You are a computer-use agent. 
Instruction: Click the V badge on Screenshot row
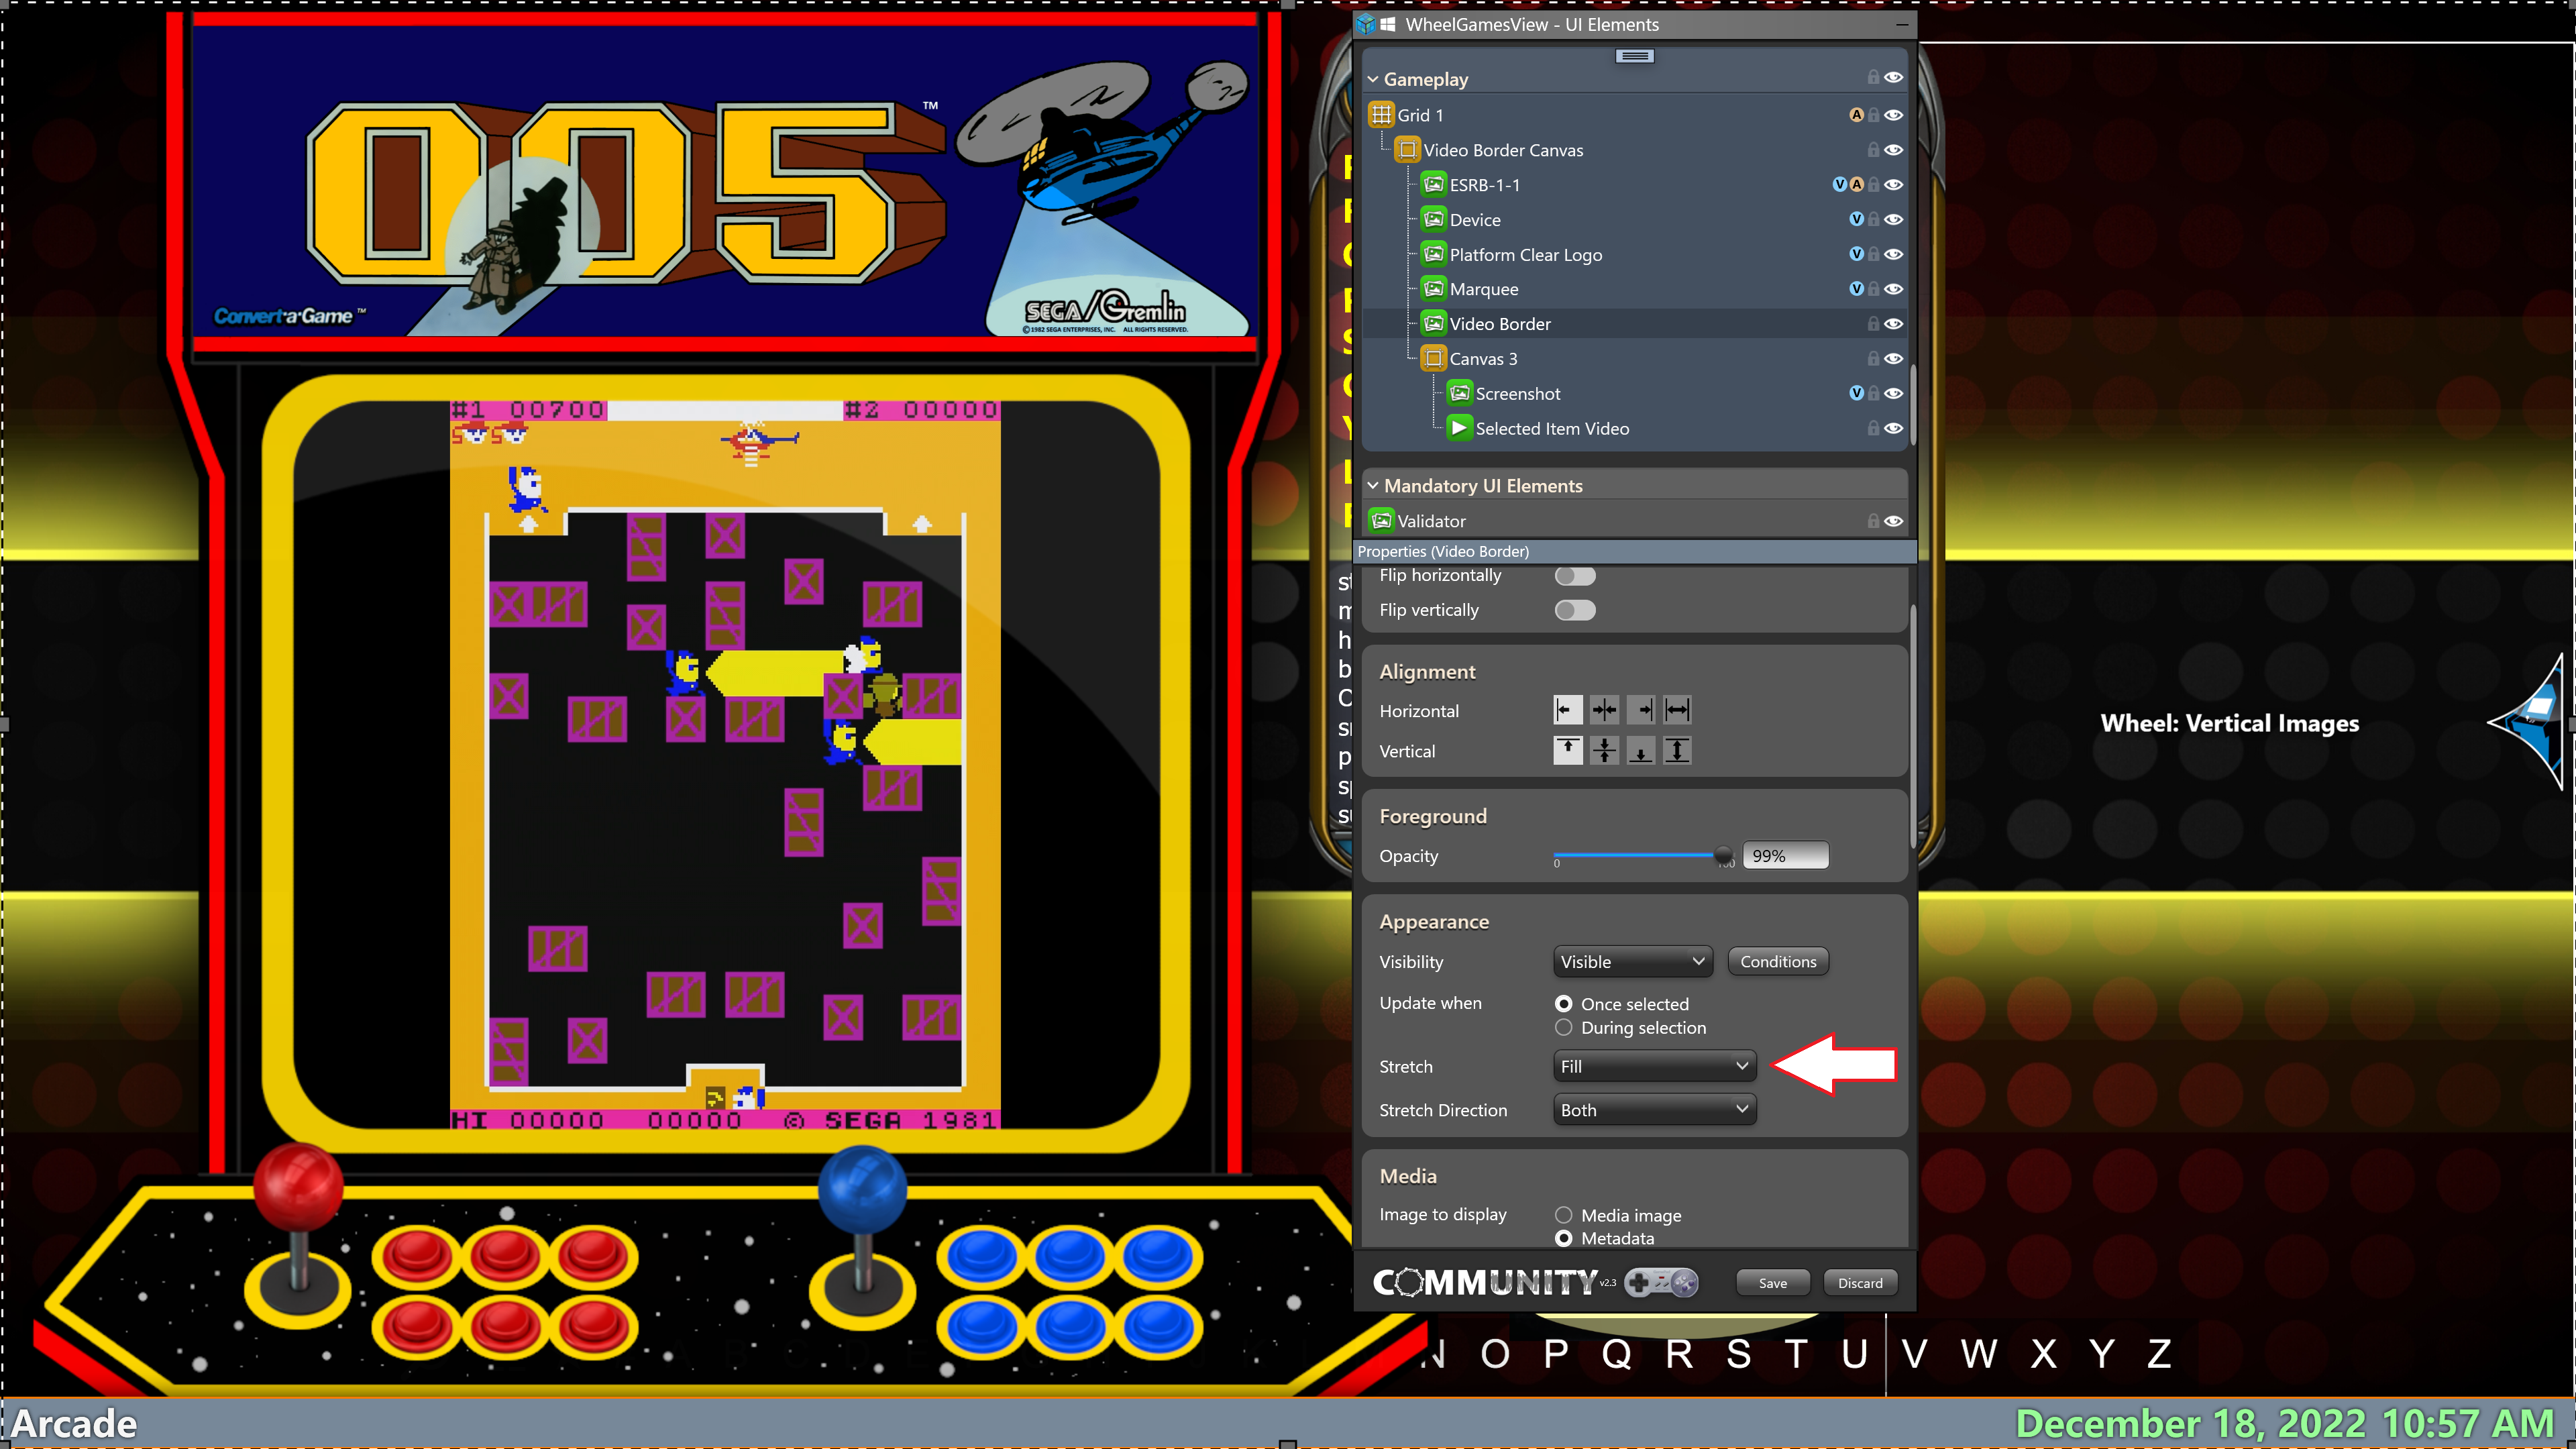[1856, 393]
